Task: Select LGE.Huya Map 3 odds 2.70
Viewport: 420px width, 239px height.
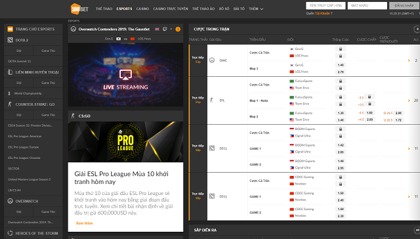Action: pyautogui.click(x=341, y=72)
